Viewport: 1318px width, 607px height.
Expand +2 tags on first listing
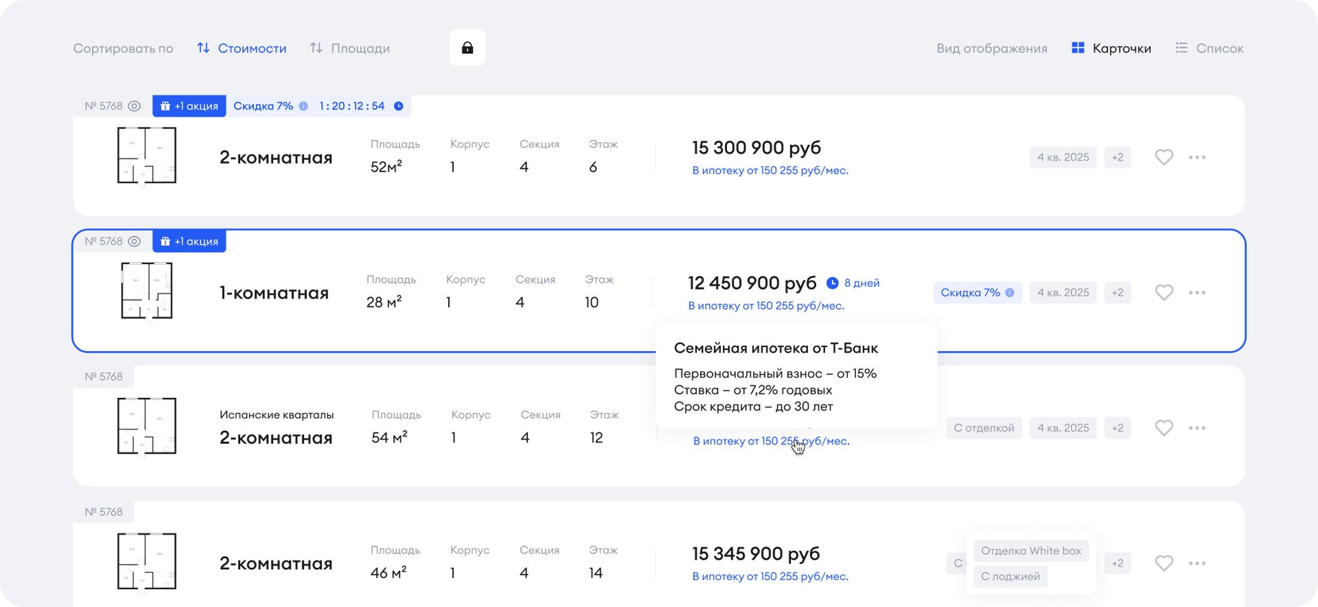coord(1117,157)
